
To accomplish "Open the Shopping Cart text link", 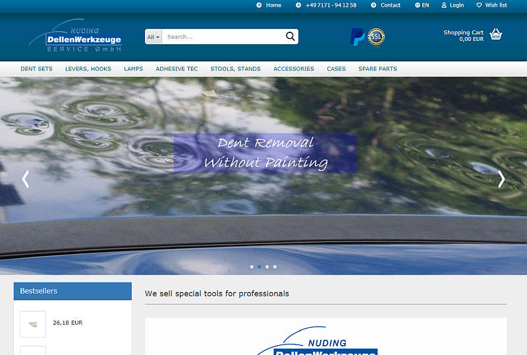I will click(464, 32).
